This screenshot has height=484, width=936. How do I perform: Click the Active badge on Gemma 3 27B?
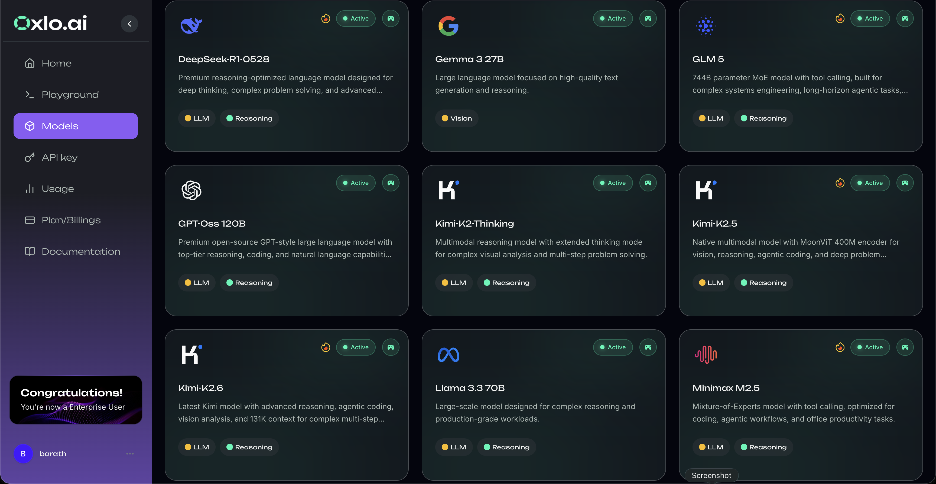(x=613, y=18)
